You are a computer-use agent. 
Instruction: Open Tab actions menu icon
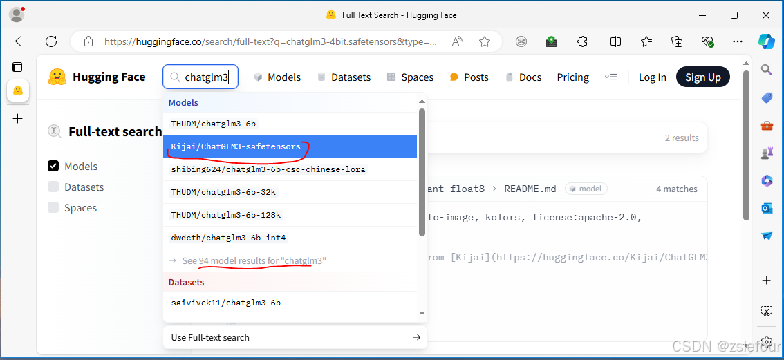tap(17, 67)
